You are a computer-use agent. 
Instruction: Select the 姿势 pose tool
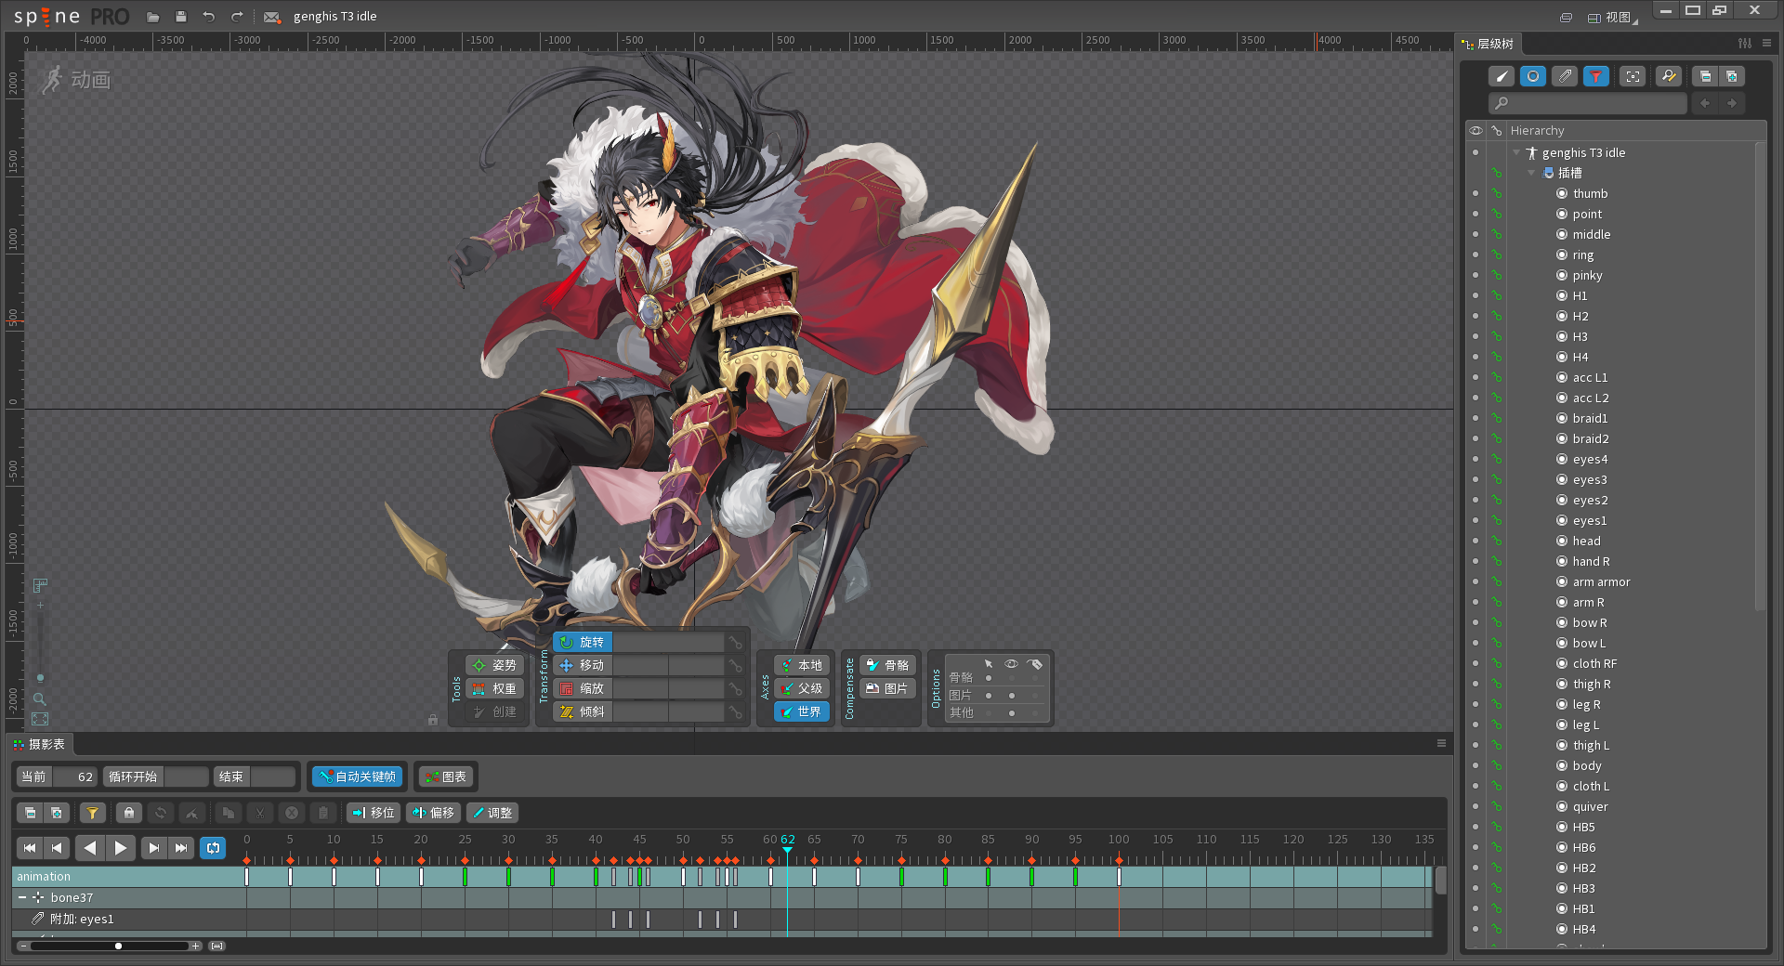(494, 665)
